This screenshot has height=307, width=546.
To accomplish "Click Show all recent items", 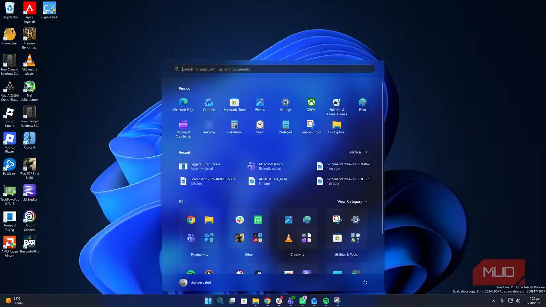I will [x=358, y=152].
